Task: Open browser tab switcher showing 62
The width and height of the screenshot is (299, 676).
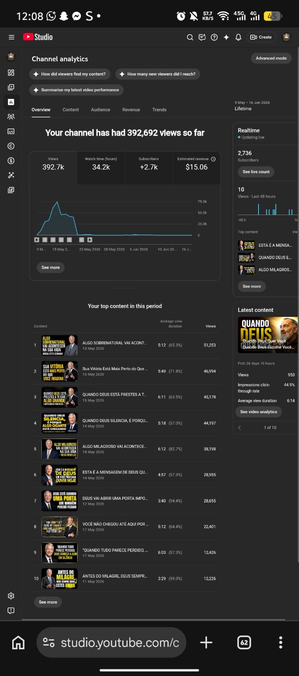Action: point(244,643)
